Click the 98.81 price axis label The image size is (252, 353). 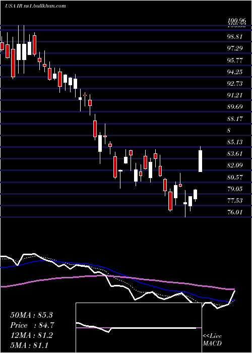click(235, 37)
